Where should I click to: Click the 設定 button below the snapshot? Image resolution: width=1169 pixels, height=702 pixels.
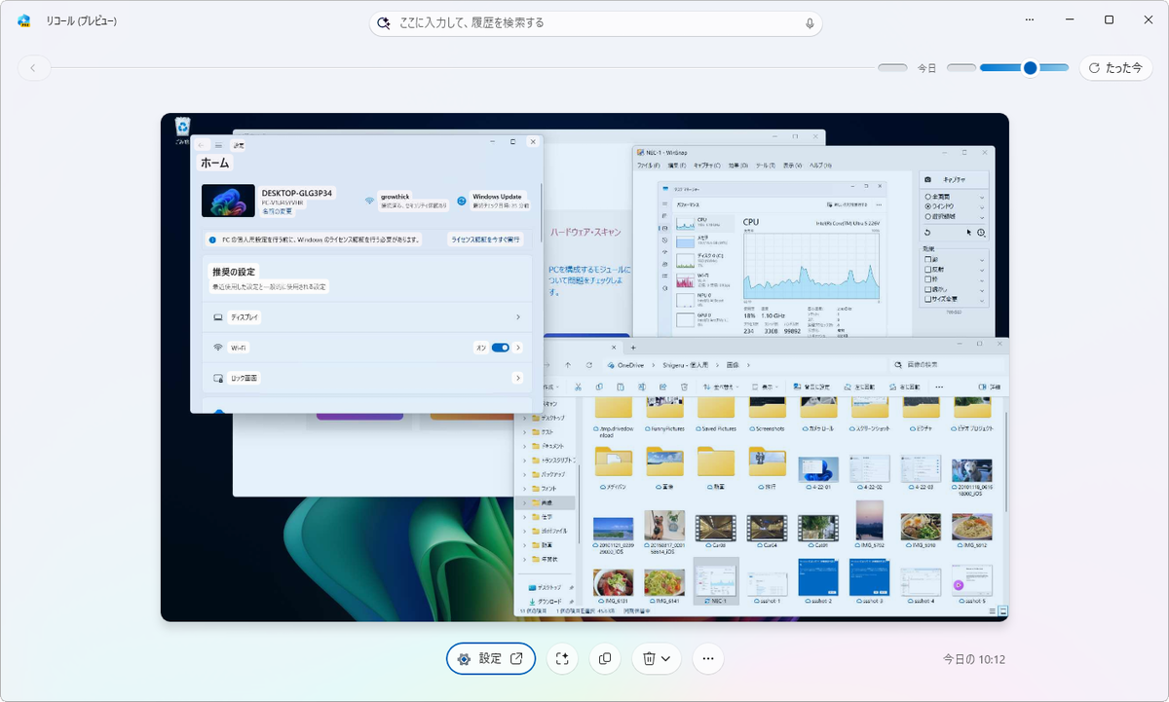pos(491,659)
